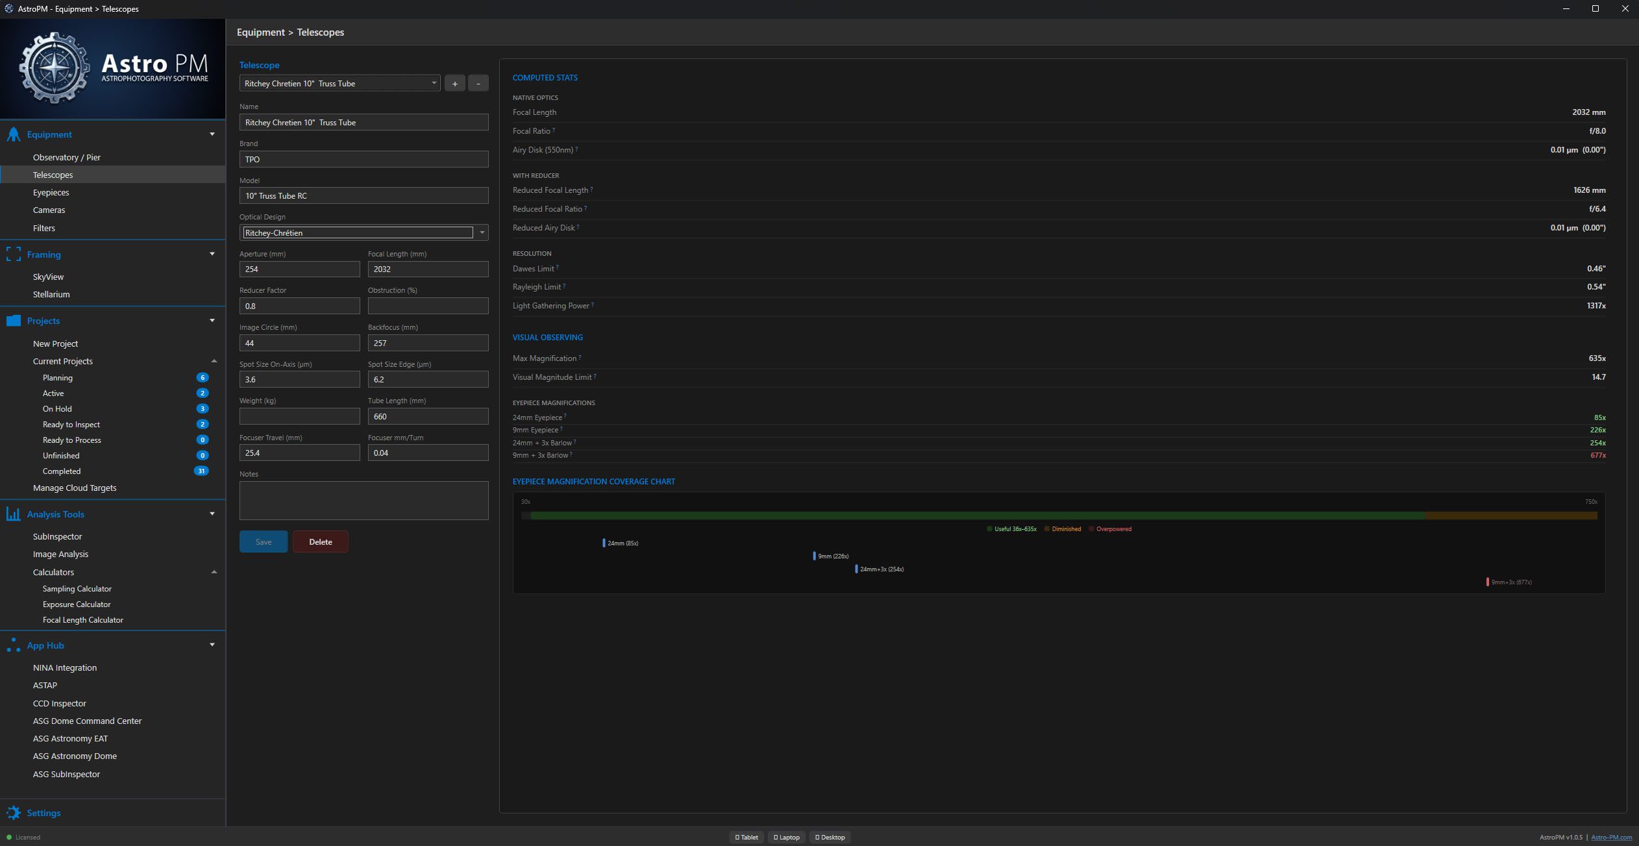1639x846 pixels.
Task: Switch to Desktop layout mode
Action: [x=830, y=838]
